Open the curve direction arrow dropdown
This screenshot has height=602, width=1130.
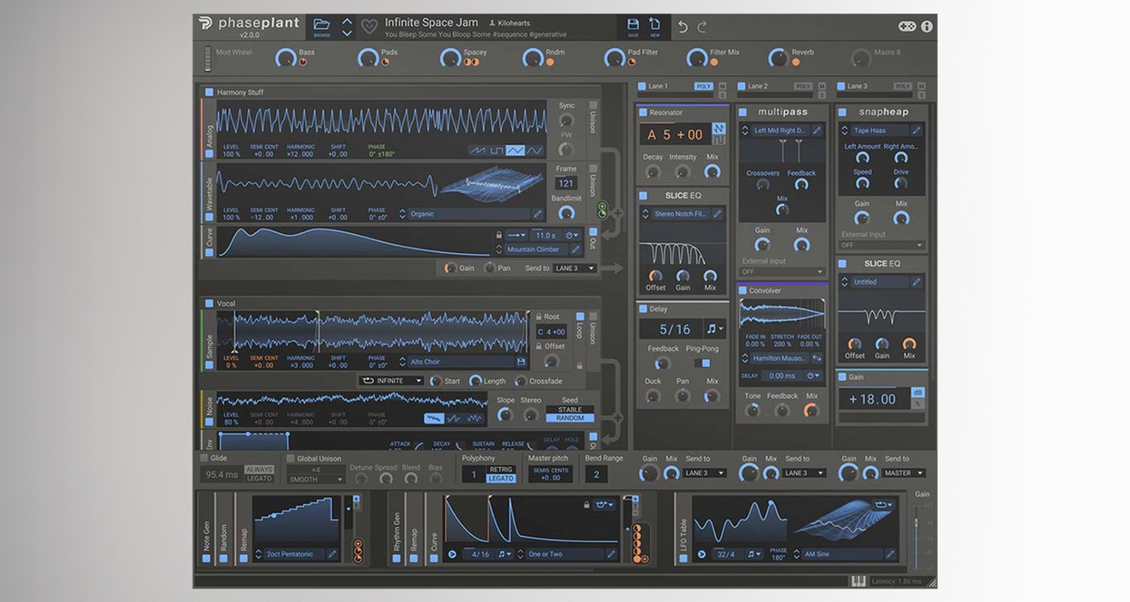518,235
